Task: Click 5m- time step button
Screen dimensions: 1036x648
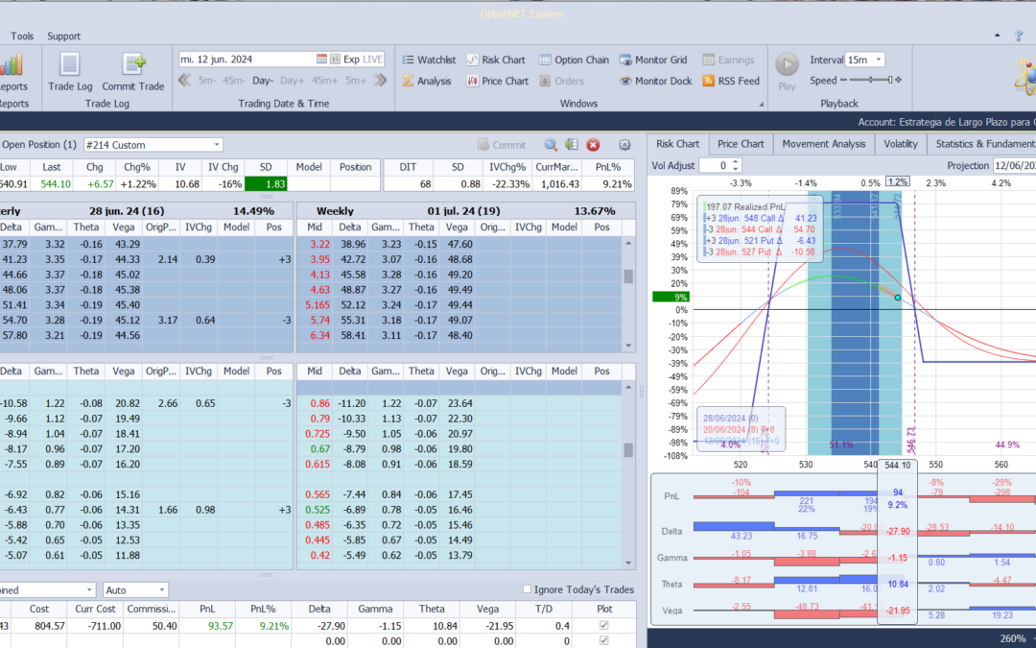Action: click(207, 81)
